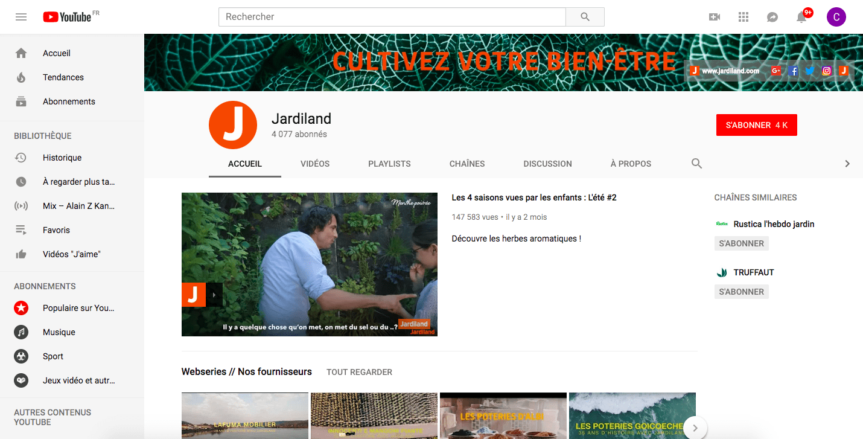863x439 pixels.
Task: Switch to the DISCUSSION tab
Action: (547, 164)
